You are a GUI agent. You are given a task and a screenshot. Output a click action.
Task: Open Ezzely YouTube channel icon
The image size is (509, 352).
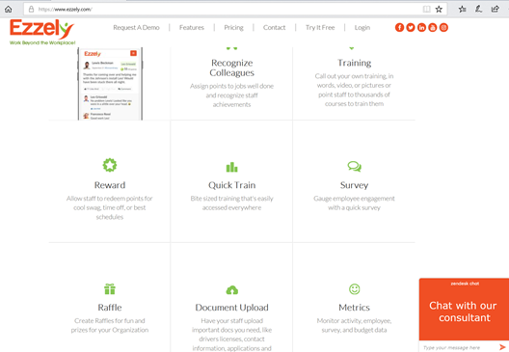(x=433, y=28)
